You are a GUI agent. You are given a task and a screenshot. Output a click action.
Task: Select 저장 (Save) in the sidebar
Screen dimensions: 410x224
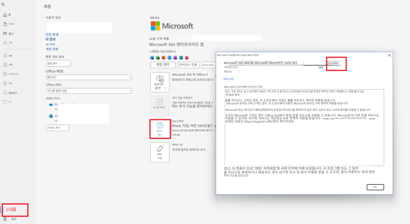pyautogui.click(x=8, y=65)
